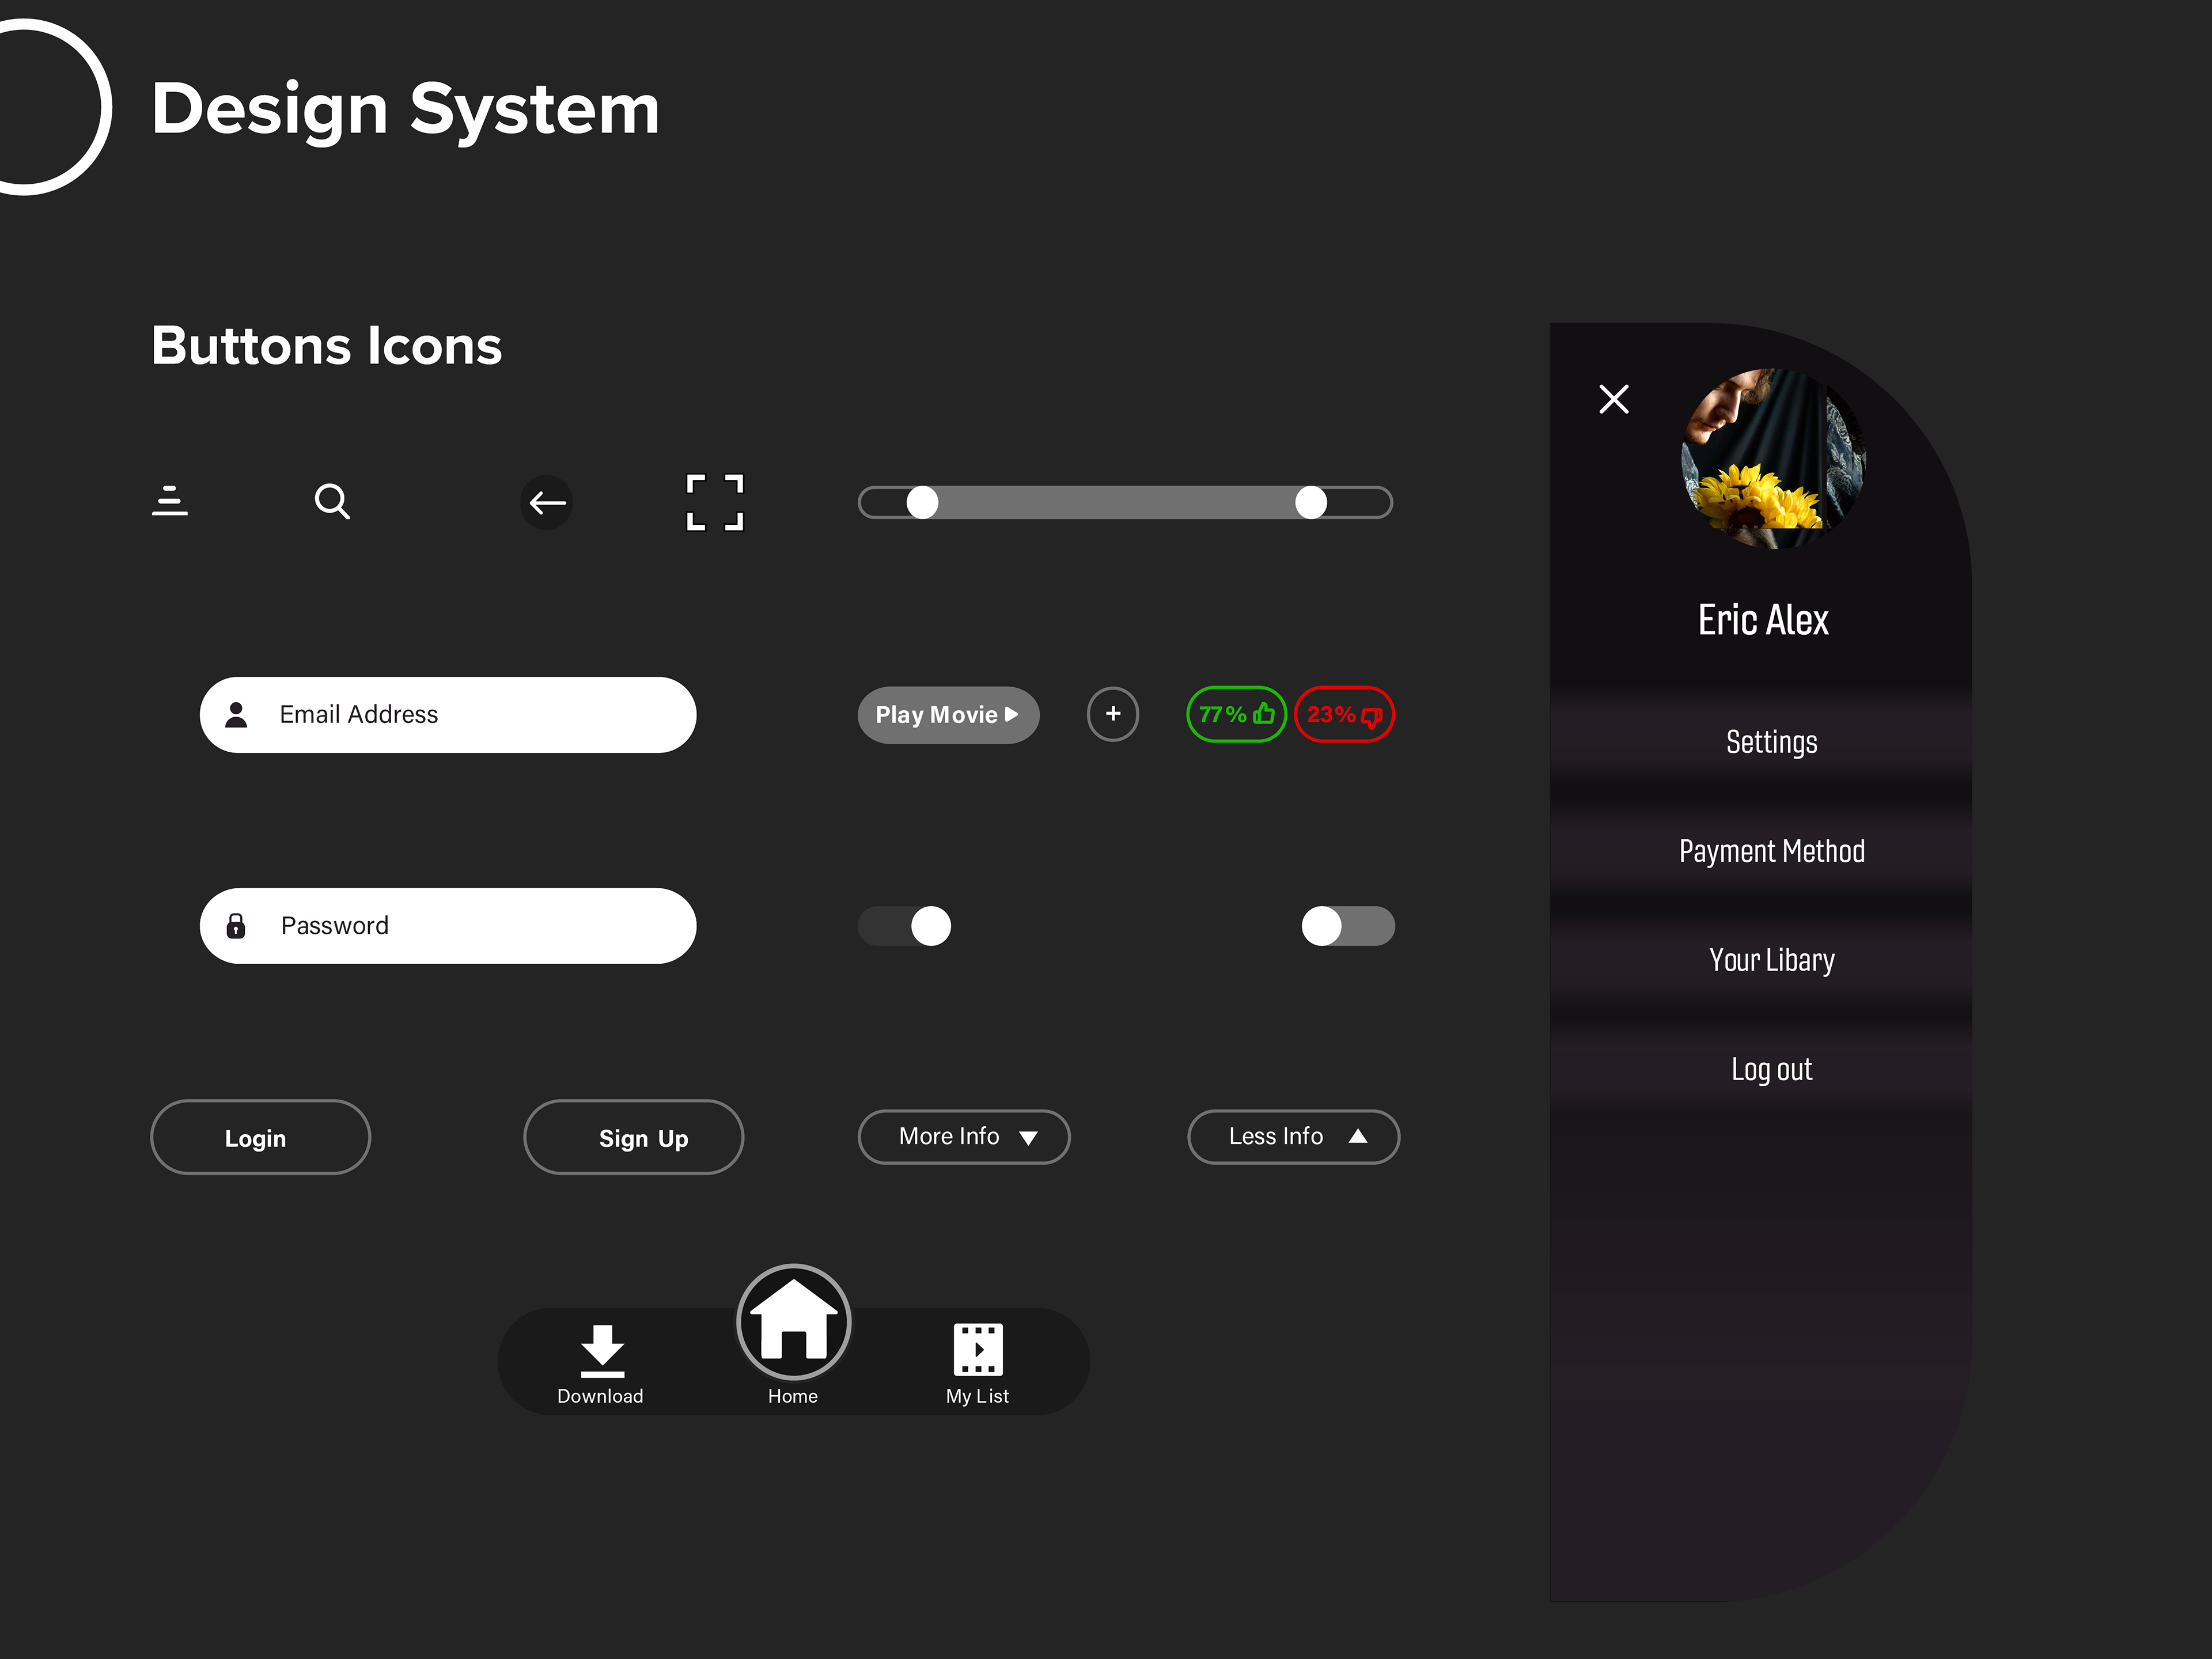Go to Home via house icon

pos(794,1322)
